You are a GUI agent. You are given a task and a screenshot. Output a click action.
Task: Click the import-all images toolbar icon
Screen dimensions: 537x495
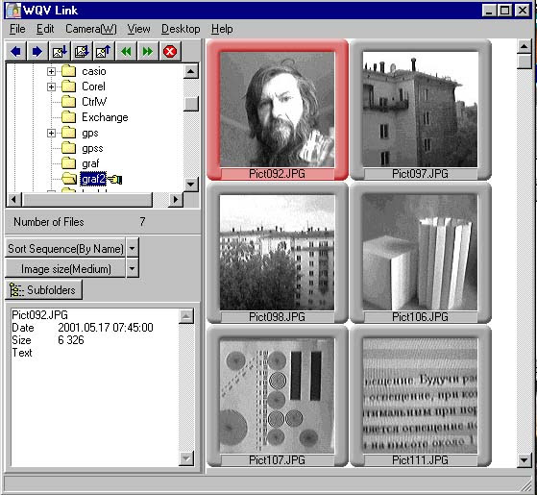82,52
